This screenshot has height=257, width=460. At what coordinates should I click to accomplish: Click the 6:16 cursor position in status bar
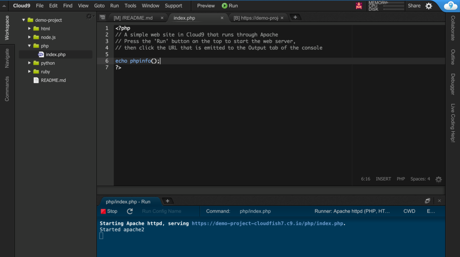(366, 179)
